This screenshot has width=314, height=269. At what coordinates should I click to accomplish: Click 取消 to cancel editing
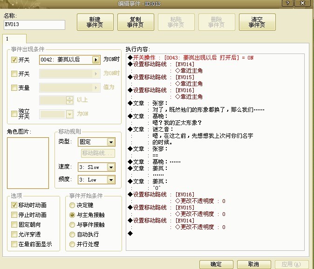254,264
